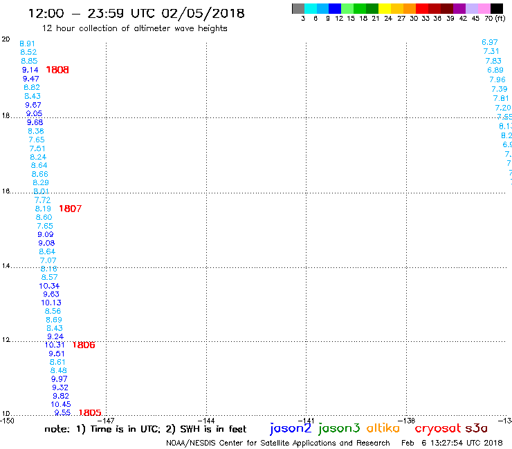Click the bright red color scale swatch

click(422, 8)
